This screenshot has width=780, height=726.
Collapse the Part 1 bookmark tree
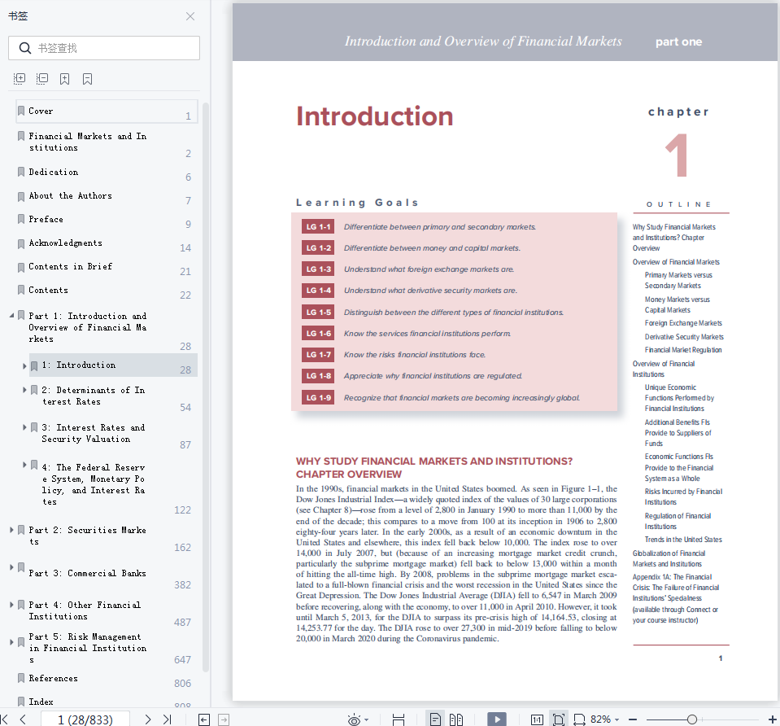point(11,316)
